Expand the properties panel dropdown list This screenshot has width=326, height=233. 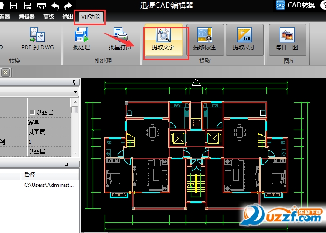click(75, 92)
